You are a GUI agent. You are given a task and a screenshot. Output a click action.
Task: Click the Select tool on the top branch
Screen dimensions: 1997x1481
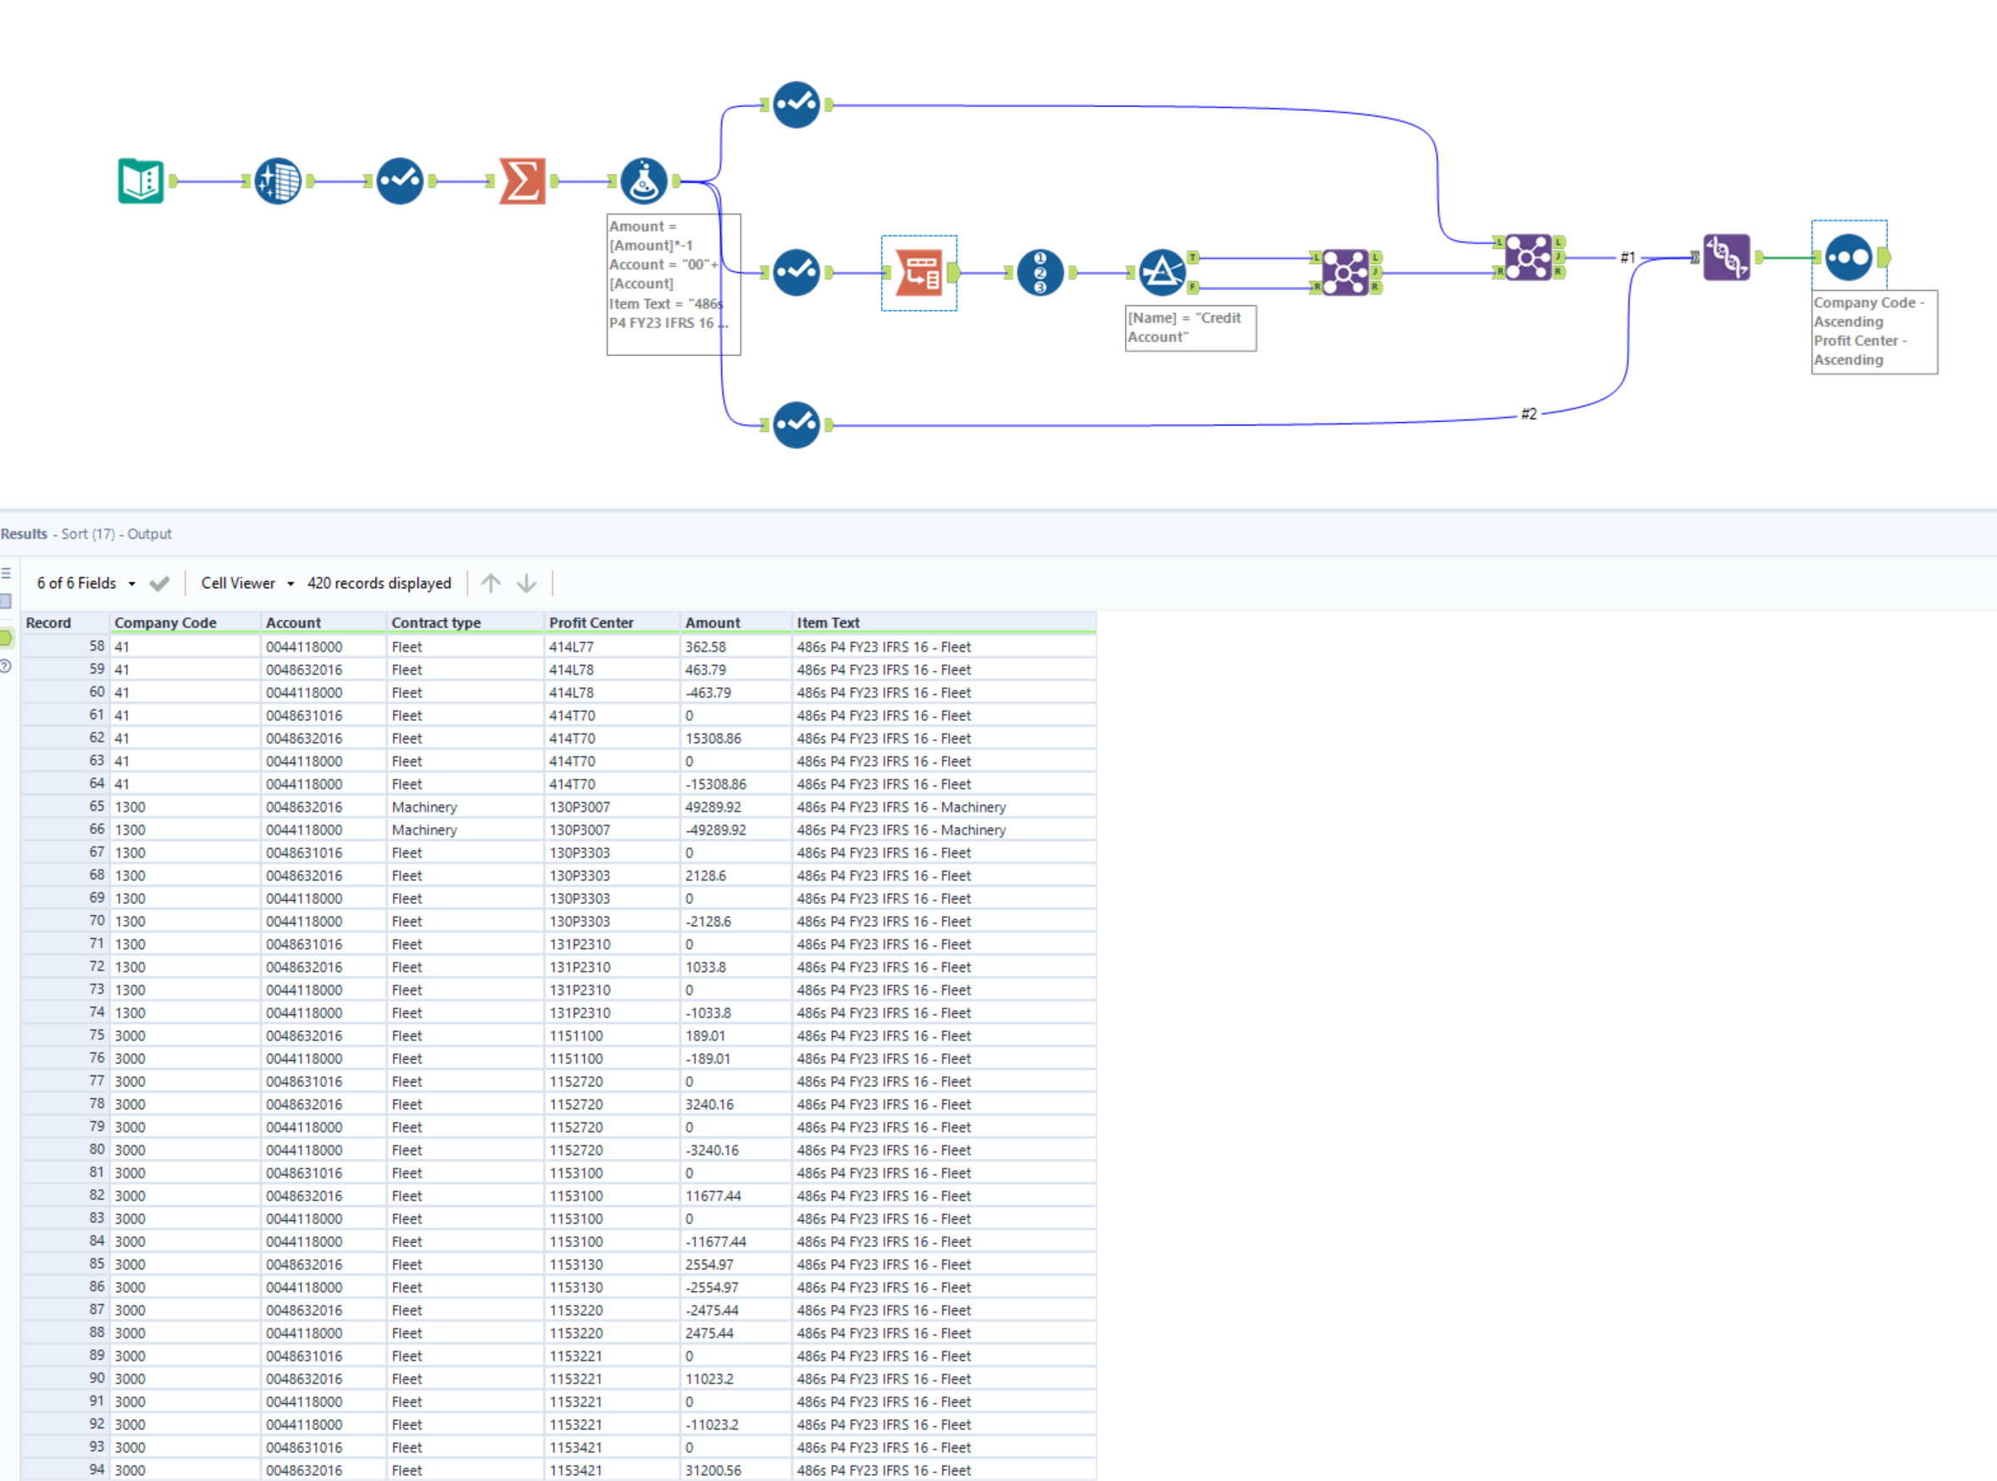tap(796, 105)
